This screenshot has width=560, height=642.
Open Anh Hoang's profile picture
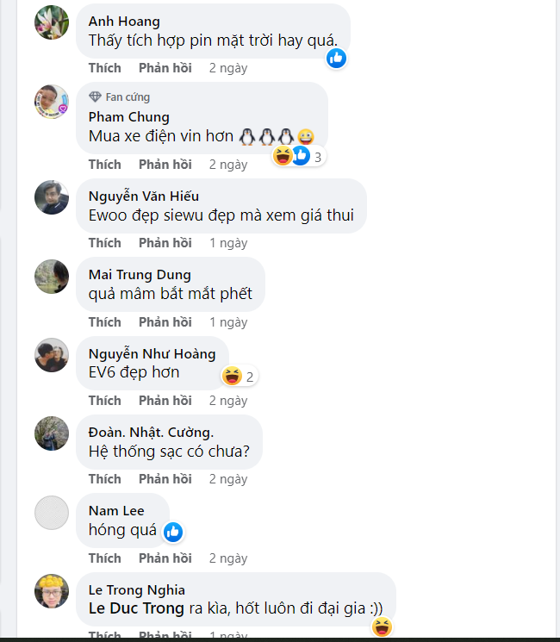pos(51,22)
